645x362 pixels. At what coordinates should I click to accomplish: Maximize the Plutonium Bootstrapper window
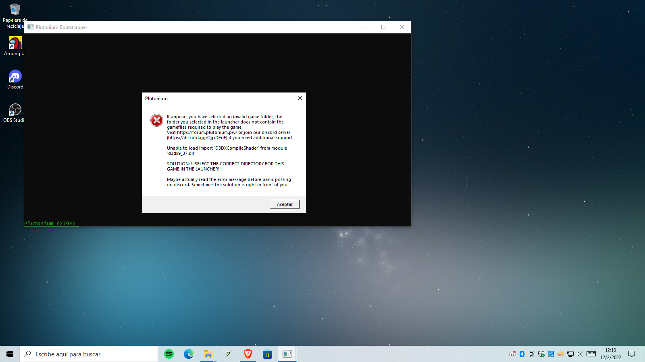tap(383, 27)
